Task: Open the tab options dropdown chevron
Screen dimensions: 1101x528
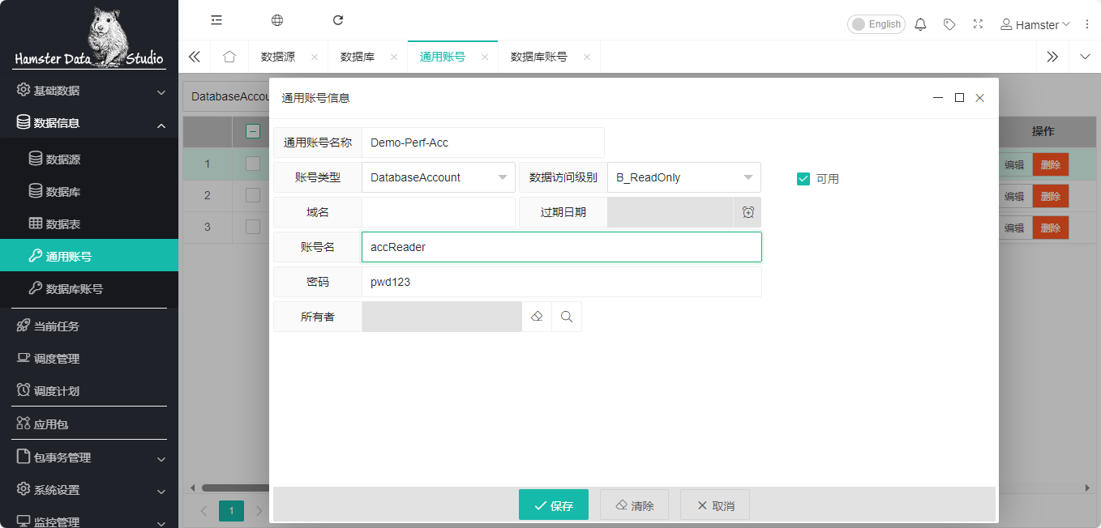Action: pos(1085,57)
